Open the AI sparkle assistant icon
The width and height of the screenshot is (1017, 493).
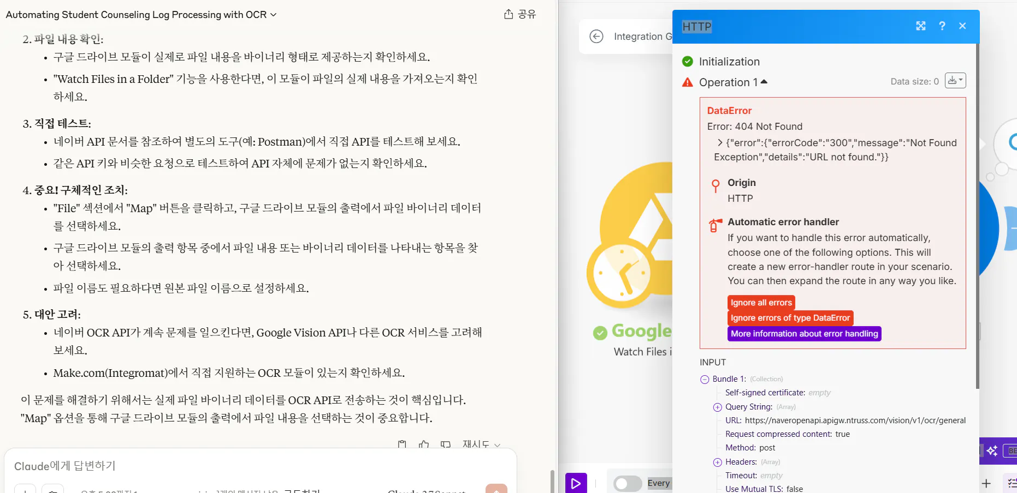coord(992,450)
